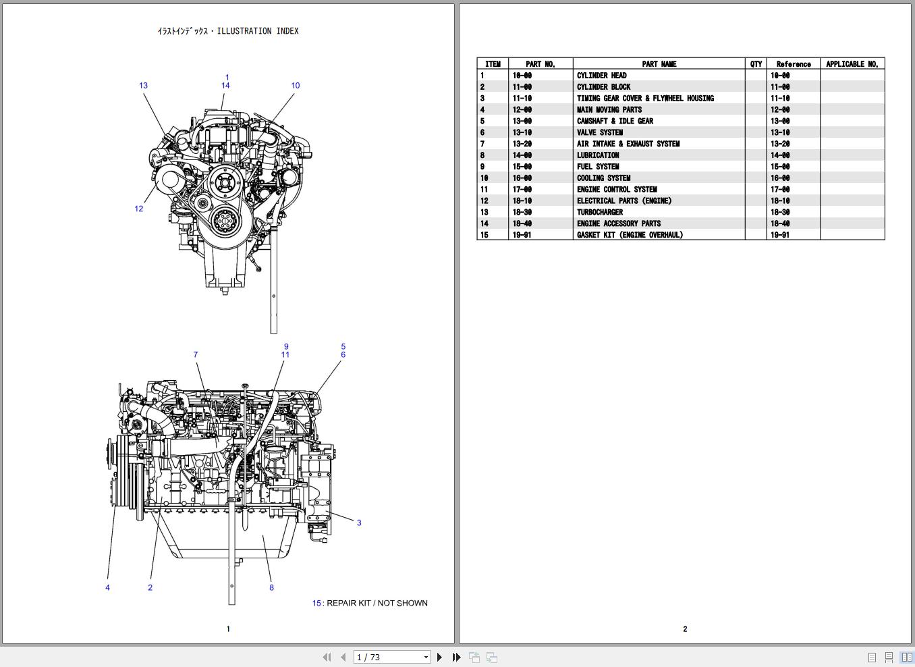Viewport: 915px width, 667px height.
Task: Click part name FUEL SYSTEM
Action: click(598, 167)
